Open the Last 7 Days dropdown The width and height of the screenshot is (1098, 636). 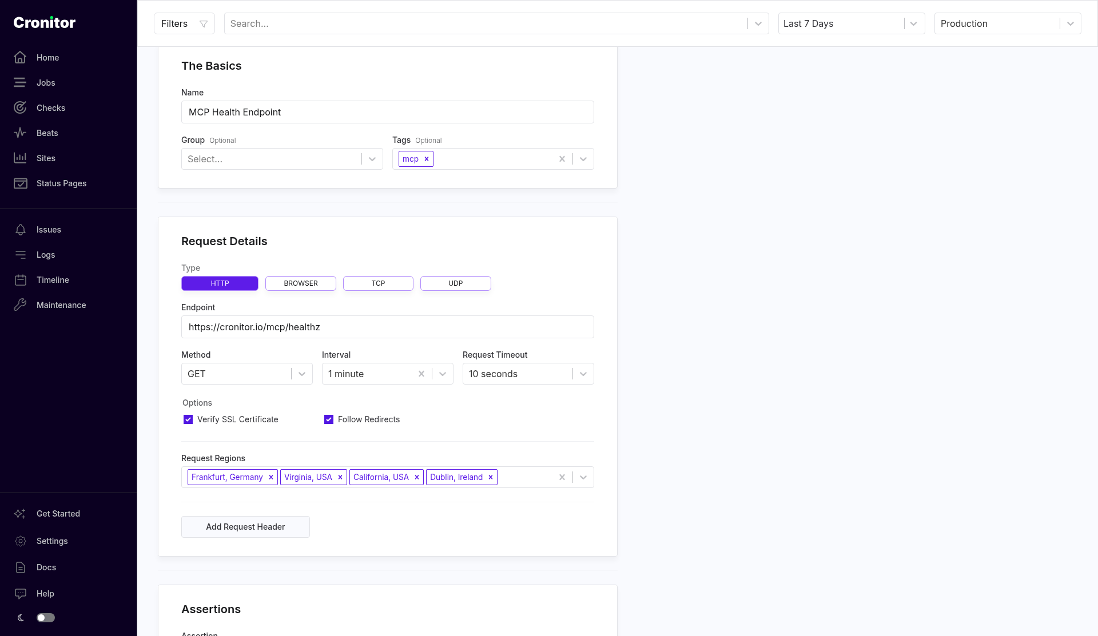coord(852,23)
